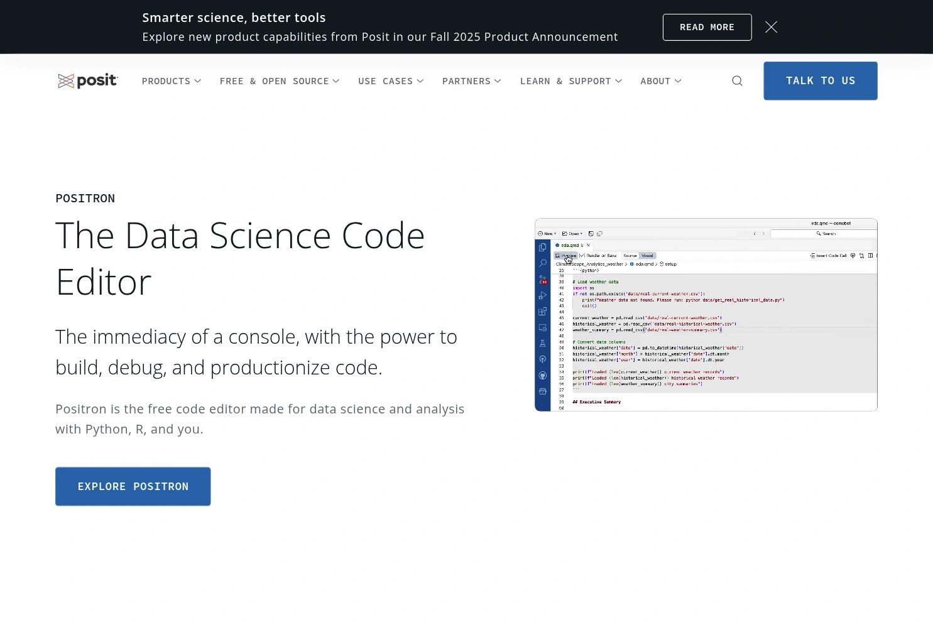Click the Positron editor screenshot preview
The width and height of the screenshot is (933, 622).
pos(706,315)
